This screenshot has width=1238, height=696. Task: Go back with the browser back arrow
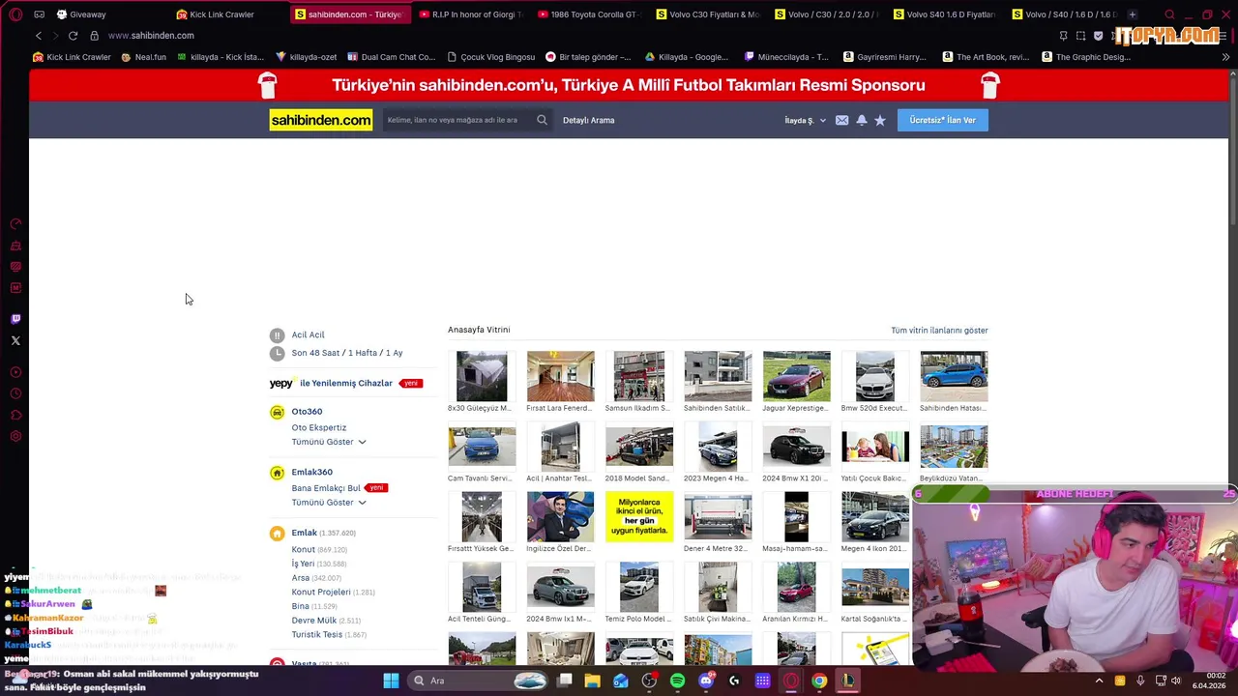click(39, 36)
